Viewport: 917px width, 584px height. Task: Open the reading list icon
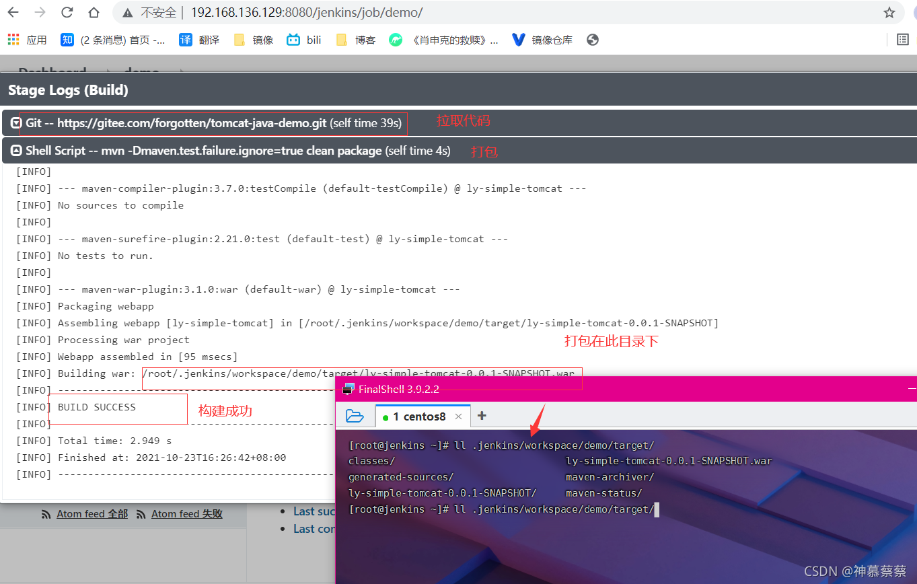(903, 40)
